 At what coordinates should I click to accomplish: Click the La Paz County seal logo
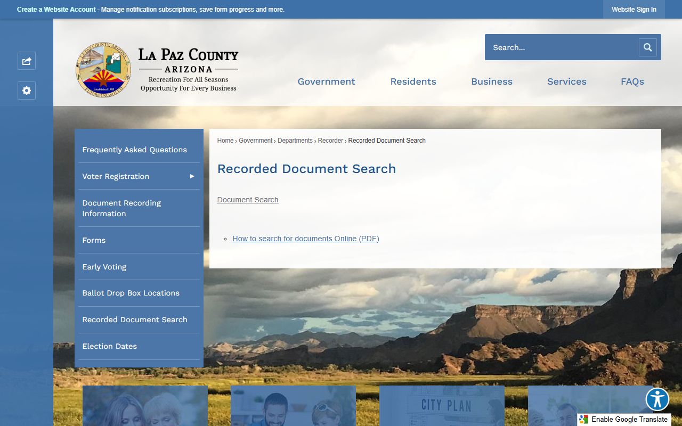coord(103,69)
